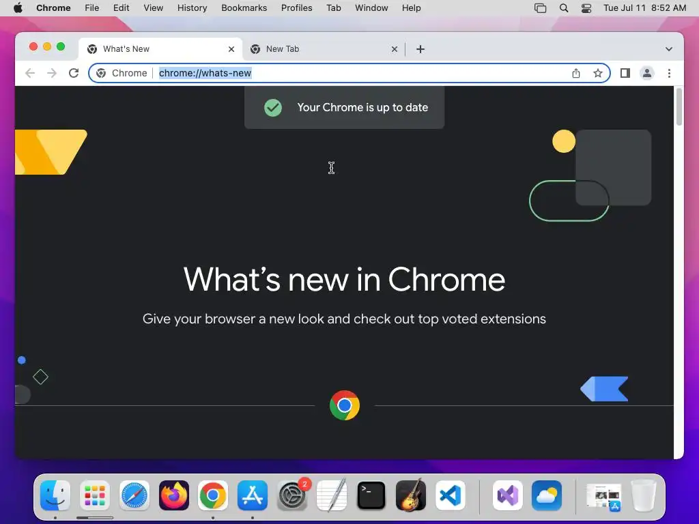Image resolution: width=699 pixels, height=524 pixels.
Task: Open the Help menu
Action: pyautogui.click(x=411, y=8)
